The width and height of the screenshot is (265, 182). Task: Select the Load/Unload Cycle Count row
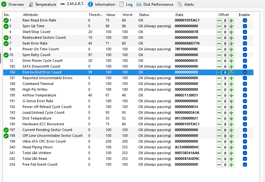click(x=43, y=113)
